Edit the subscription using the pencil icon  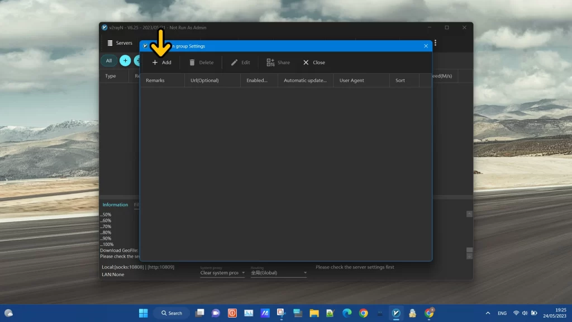240,62
